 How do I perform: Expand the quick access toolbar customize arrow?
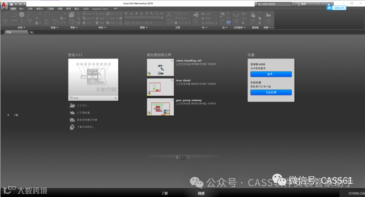pos(24,4)
